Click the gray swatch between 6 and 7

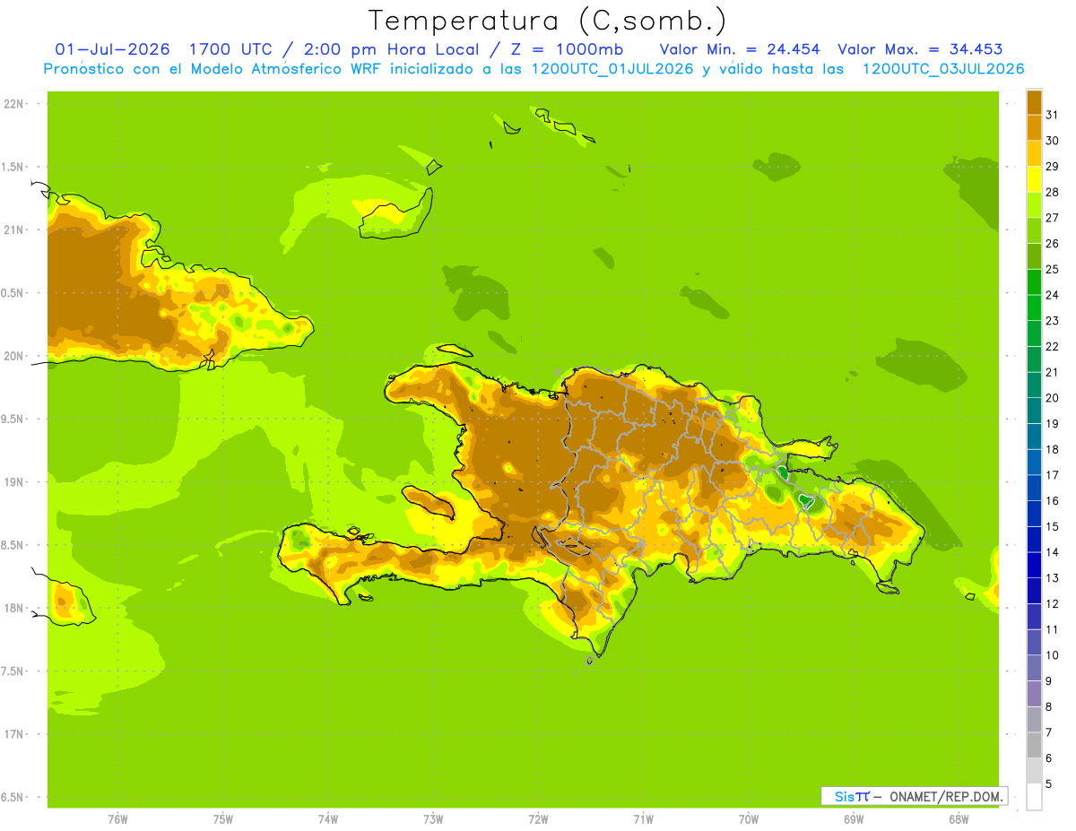[x=1034, y=745]
